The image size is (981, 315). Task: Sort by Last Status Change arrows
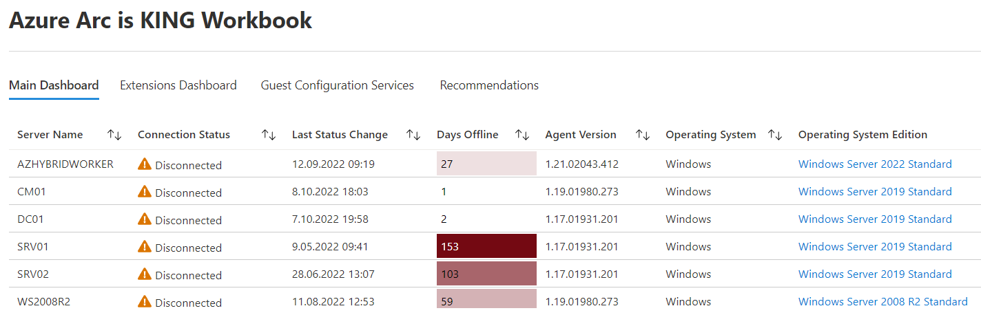click(413, 135)
